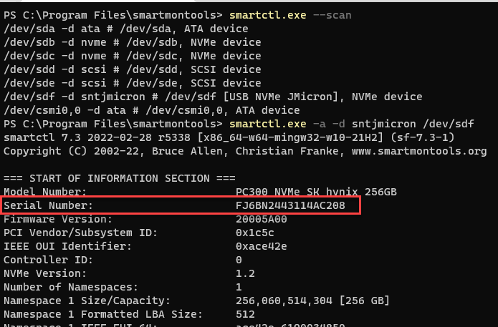Click the formatted LBA size value 512
Screen dimensions: 498x327
244,314
